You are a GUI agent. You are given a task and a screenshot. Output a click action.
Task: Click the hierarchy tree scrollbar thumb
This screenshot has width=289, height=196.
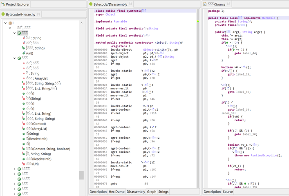(81, 175)
